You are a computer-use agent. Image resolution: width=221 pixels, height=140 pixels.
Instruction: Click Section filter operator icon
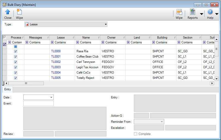click(179, 42)
